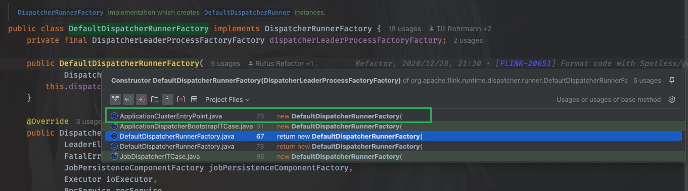Click the test class icon next to JobDispatcherITCase.java
Image resolution: width=688 pixels, height=191 pixels.
click(114, 156)
